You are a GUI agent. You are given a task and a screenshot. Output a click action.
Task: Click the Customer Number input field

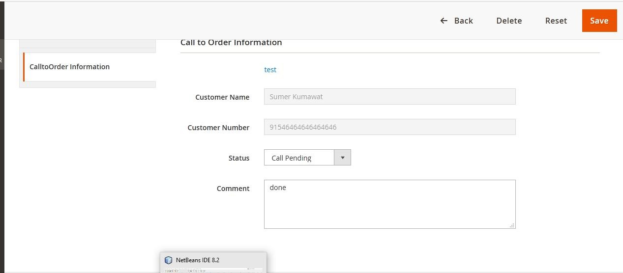pyautogui.click(x=389, y=127)
